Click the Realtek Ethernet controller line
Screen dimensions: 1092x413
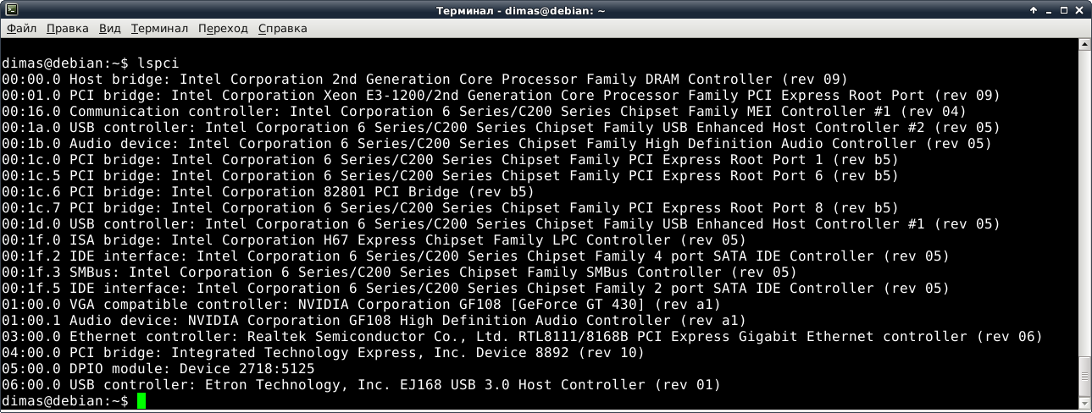tap(521, 337)
